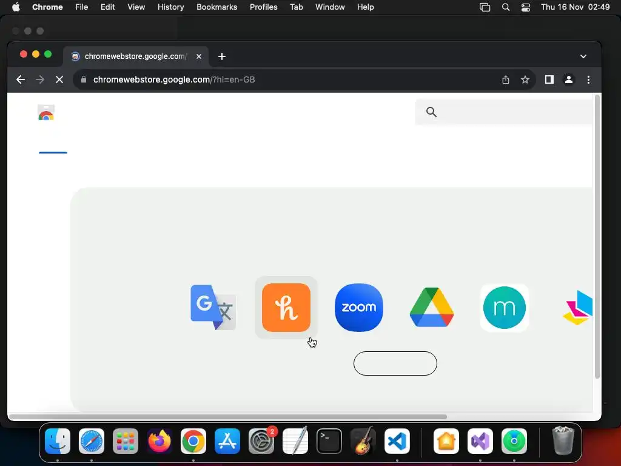
Task: Open the Help menu
Action: [x=365, y=7]
